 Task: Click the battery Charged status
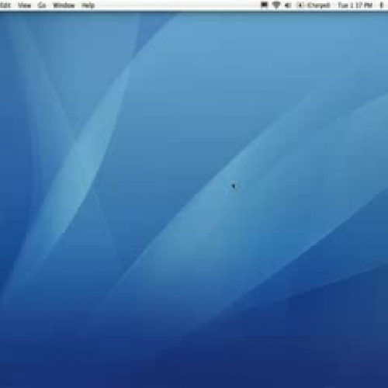point(314,5)
